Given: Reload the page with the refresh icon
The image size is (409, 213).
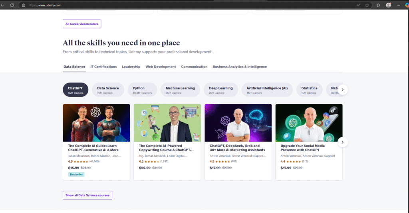Looking at the screenshot, I should coord(12,5).
